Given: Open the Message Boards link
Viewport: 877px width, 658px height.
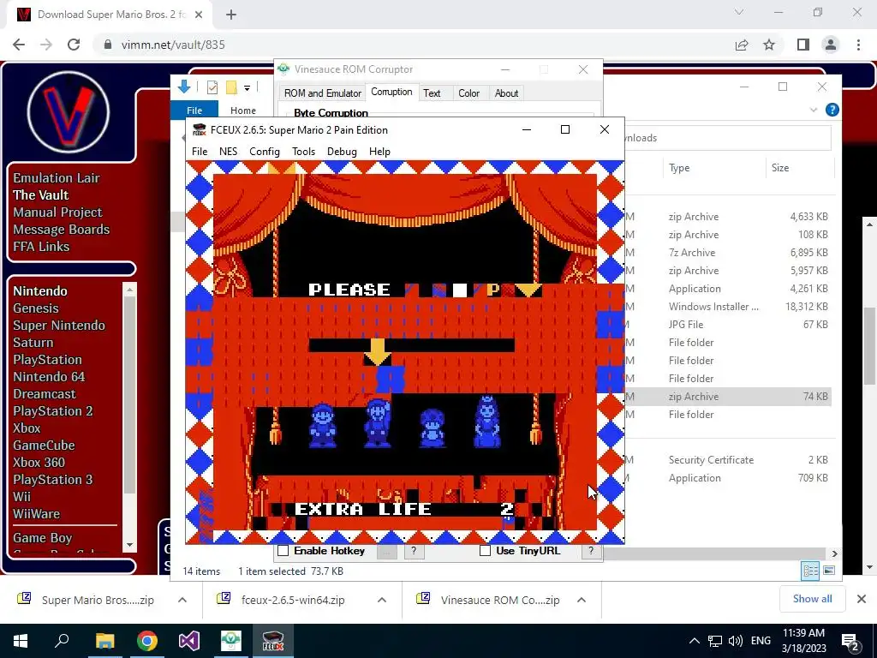Looking at the screenshot, I should pyautogui.click(x=61, y=230).
